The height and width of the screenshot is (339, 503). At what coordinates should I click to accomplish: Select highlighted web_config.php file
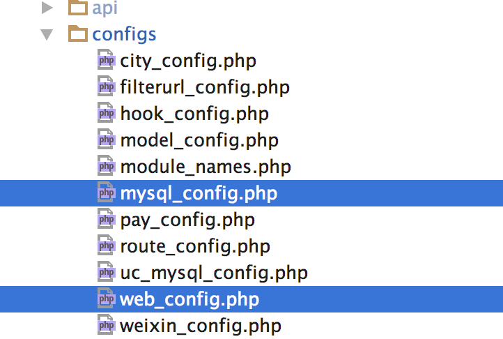(x=189, y=299)
